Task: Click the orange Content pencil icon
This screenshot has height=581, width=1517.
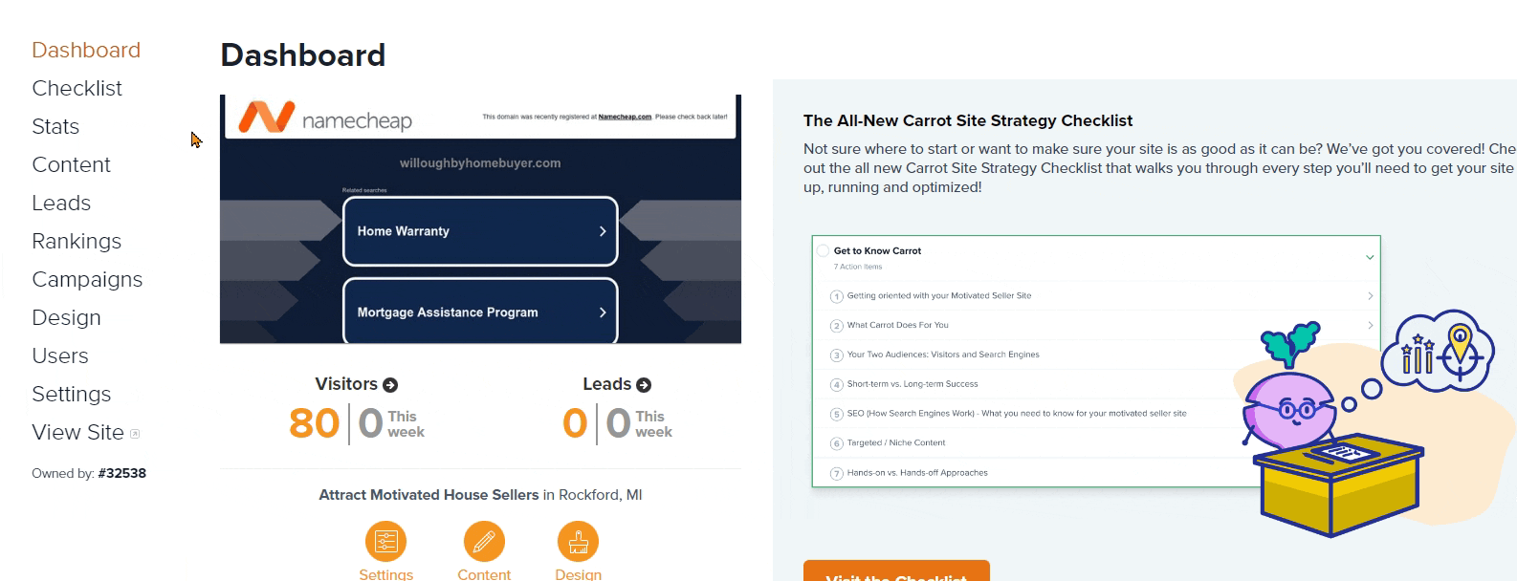Action: tap(484, 542)
